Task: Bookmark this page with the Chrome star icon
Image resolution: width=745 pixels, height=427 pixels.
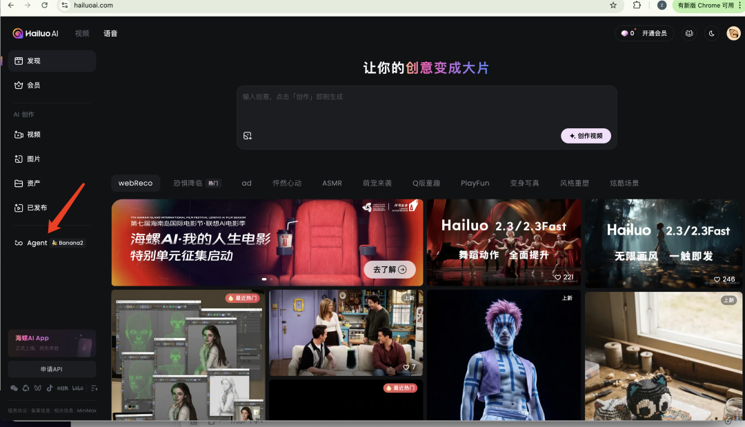Action: (x=613, y=6)
